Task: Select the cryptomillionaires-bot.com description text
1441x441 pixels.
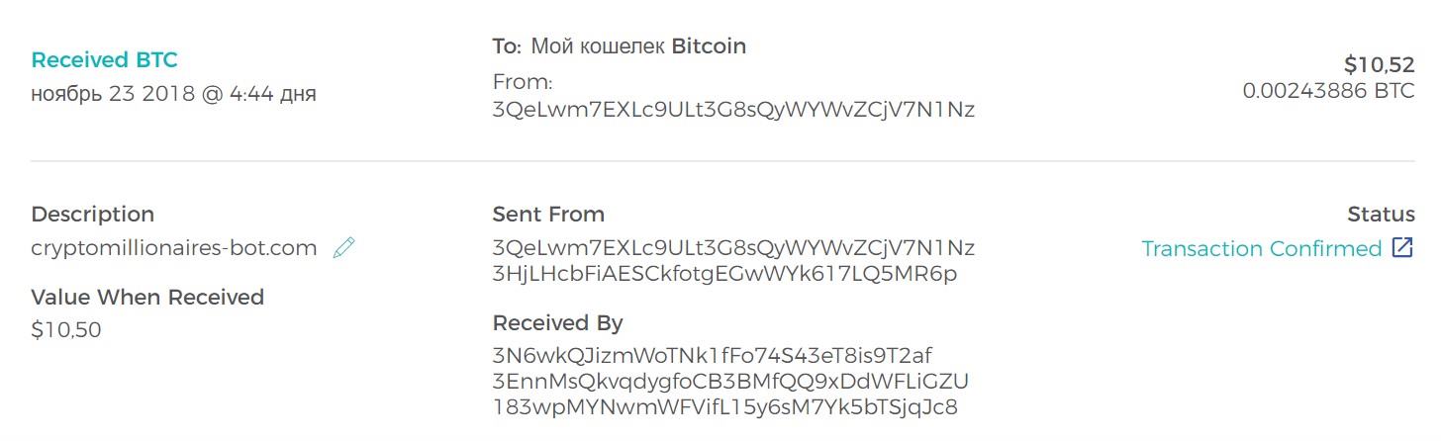Action: pos(174,249)
